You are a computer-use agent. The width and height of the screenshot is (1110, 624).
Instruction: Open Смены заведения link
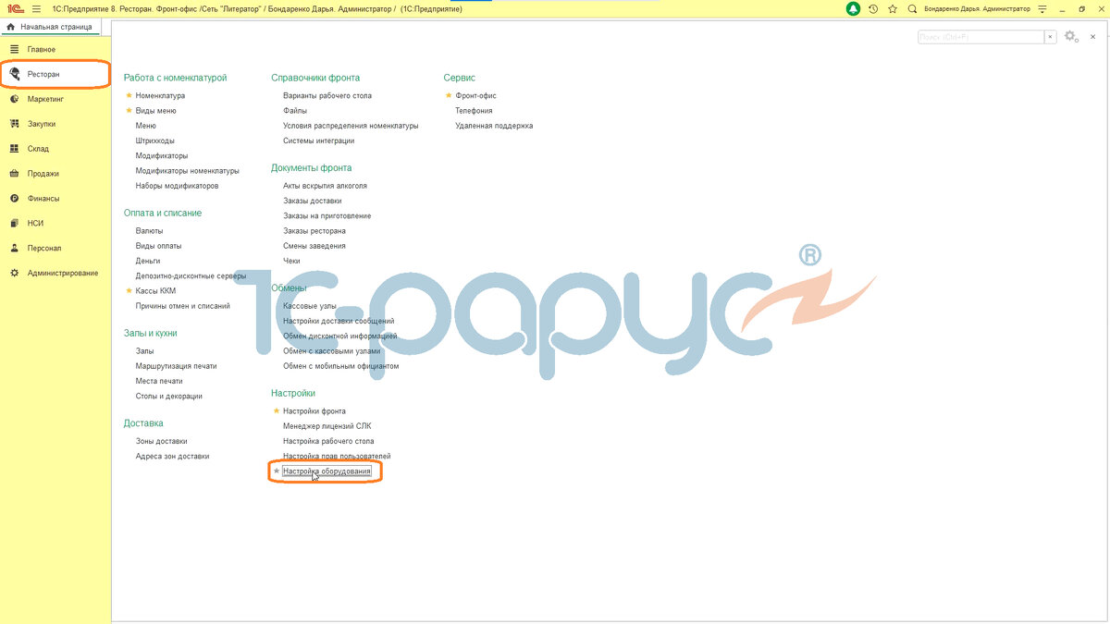[x=314, y=246]
